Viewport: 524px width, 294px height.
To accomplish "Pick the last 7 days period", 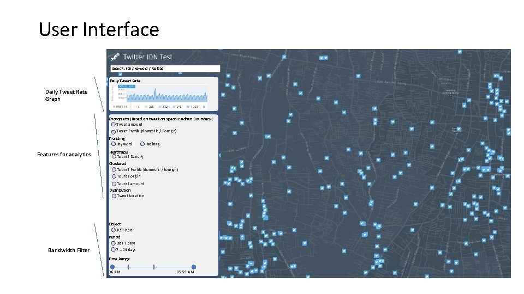I will 114,243.
